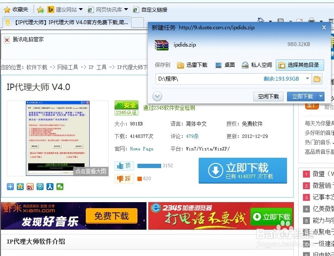Open the 自定义链接 favorites link
This screenshot has width=334, height=256.
150,9
